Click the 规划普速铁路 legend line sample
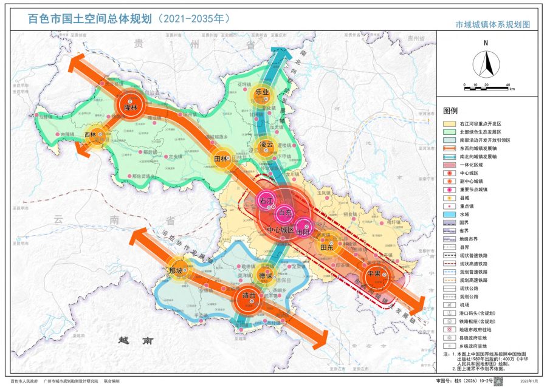Image resolution: width=547 pixels, height=387 pixels. tap(449, 272)
